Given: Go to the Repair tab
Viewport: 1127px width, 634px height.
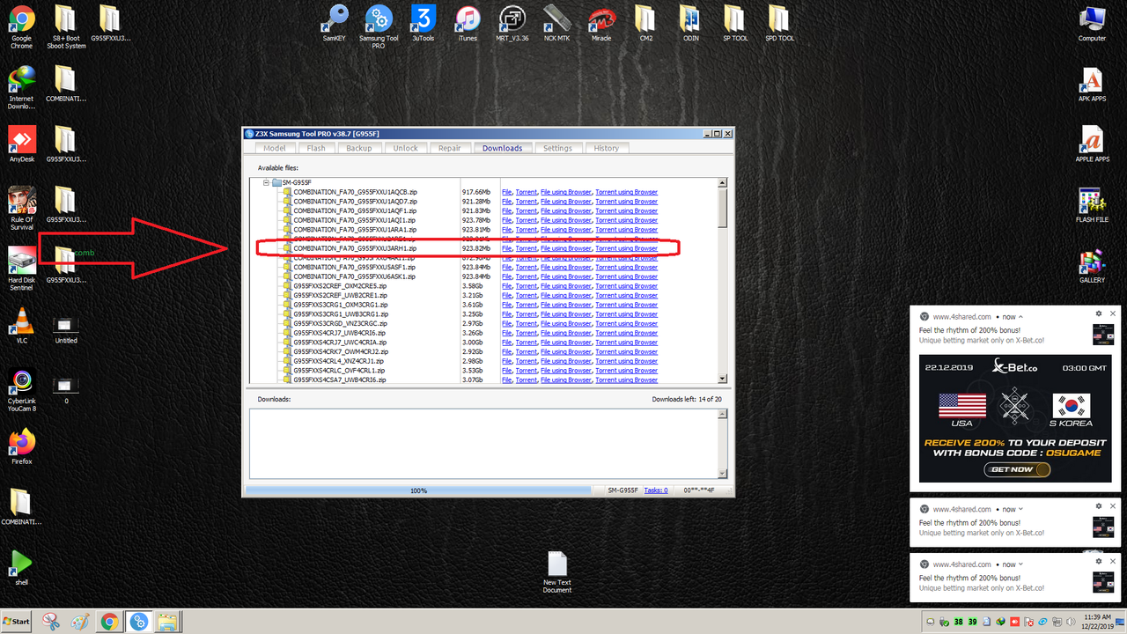Looking at the screenshot, I should [x=449, y=148].
